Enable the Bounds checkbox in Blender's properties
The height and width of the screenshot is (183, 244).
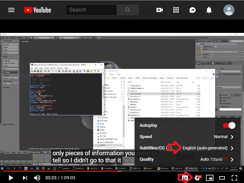pyautogui.click(x=221, y=95)
